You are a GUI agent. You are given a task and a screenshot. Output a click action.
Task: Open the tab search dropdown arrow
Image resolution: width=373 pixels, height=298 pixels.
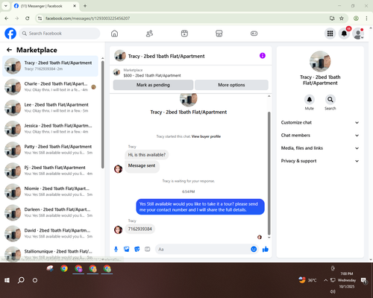pos(6,6)
